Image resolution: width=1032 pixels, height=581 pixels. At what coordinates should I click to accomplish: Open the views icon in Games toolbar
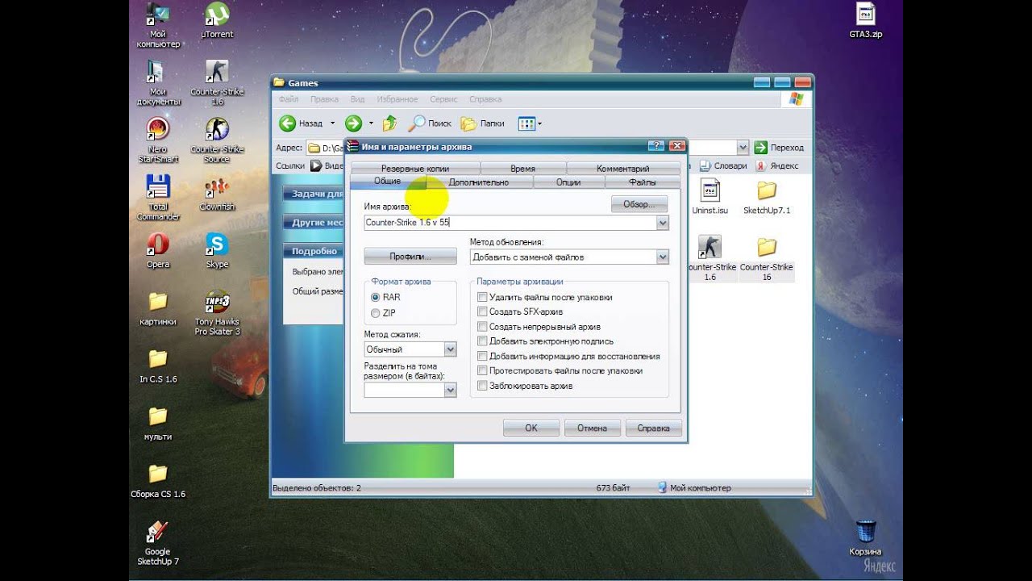click(526, 123)
